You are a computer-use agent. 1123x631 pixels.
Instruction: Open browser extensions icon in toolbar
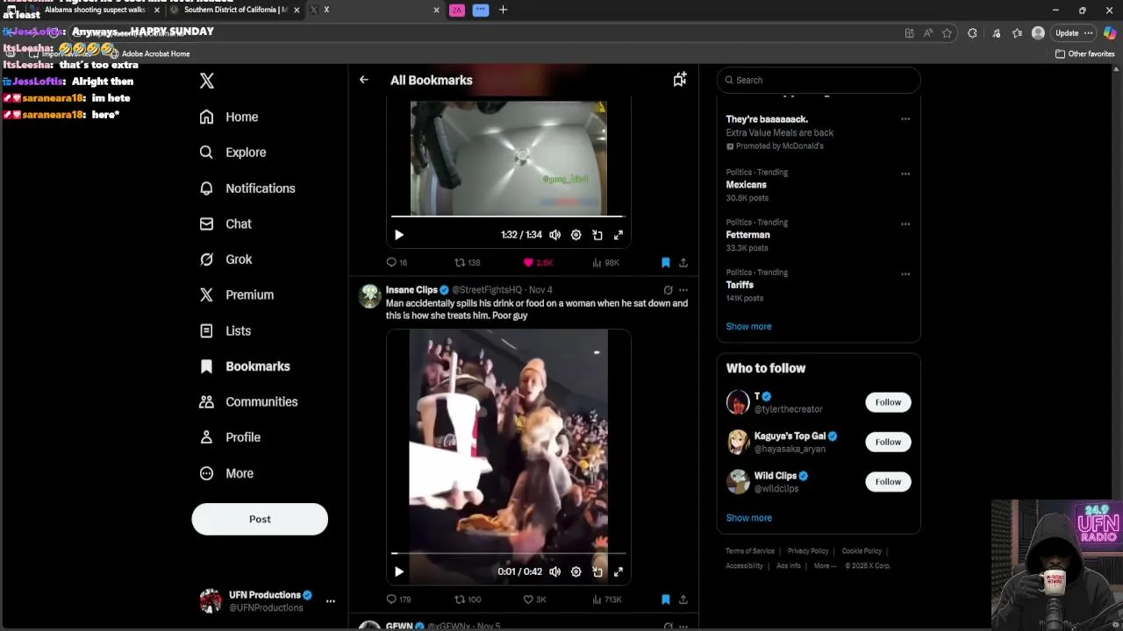click(x=972, y=33)
